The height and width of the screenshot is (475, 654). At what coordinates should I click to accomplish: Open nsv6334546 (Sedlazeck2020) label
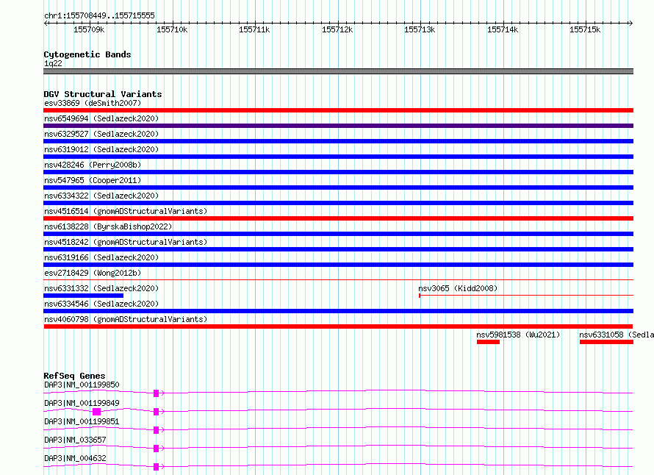pyautogui.click(x=101, y=304)
